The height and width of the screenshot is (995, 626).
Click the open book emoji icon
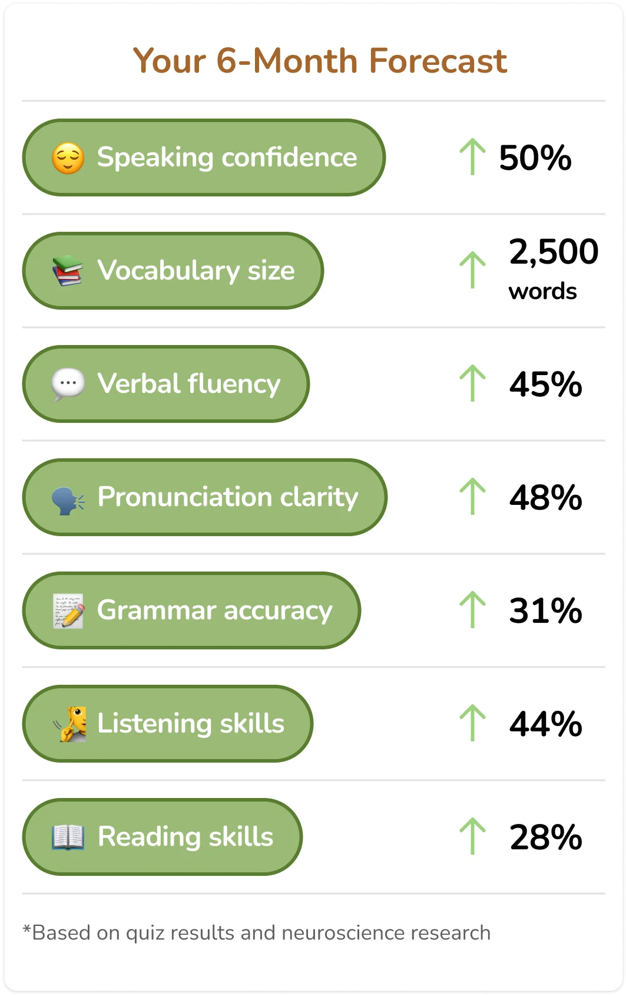(68, 838)
